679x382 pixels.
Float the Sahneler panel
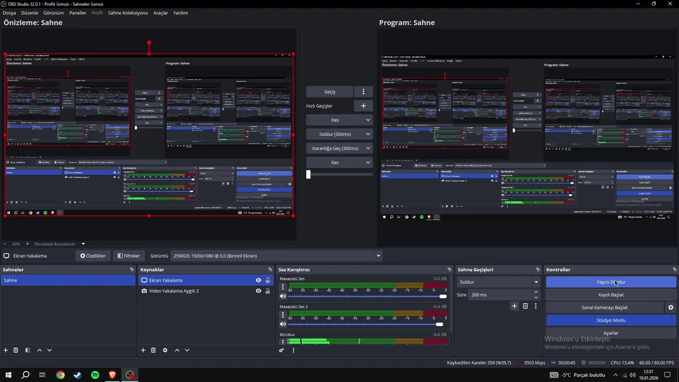point(132,270)
